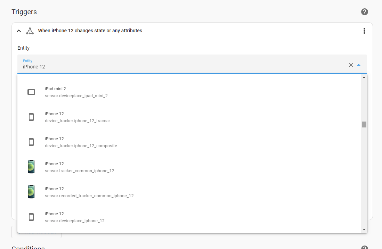382x249 pixels.
Task: Select the sensor.deviceplace_ipad_mini_2 entity
Action: coord(76,92)
